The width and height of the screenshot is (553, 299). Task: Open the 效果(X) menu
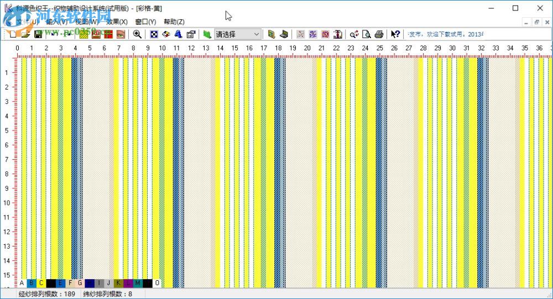[x=117, y=22]
